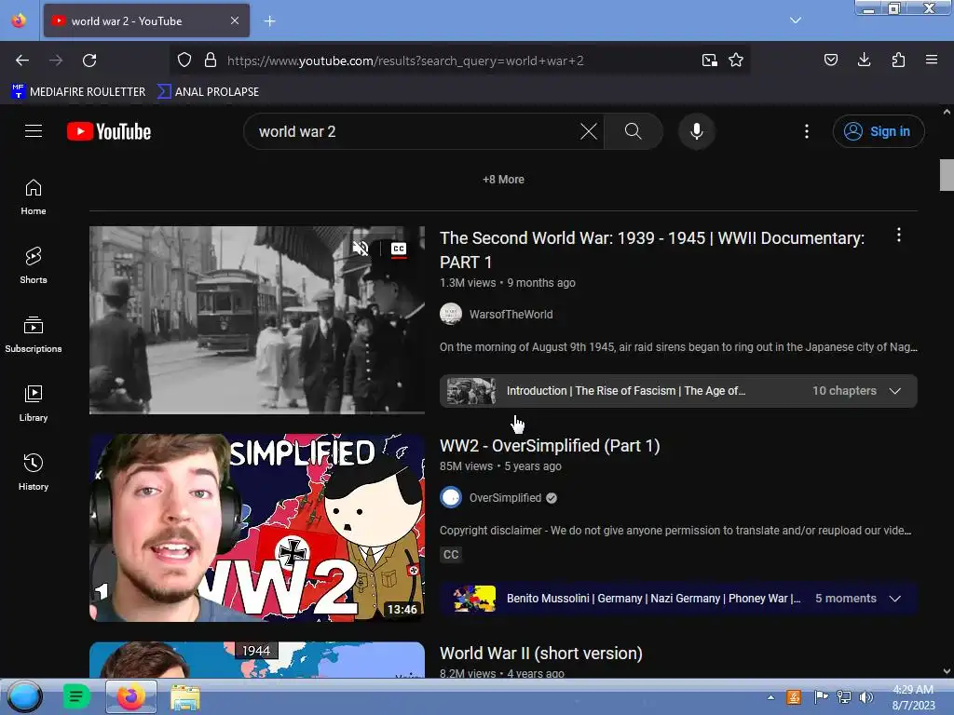Open the Firefox application menu
Screen dimensions: 954x715
click(x=932, y=60)
